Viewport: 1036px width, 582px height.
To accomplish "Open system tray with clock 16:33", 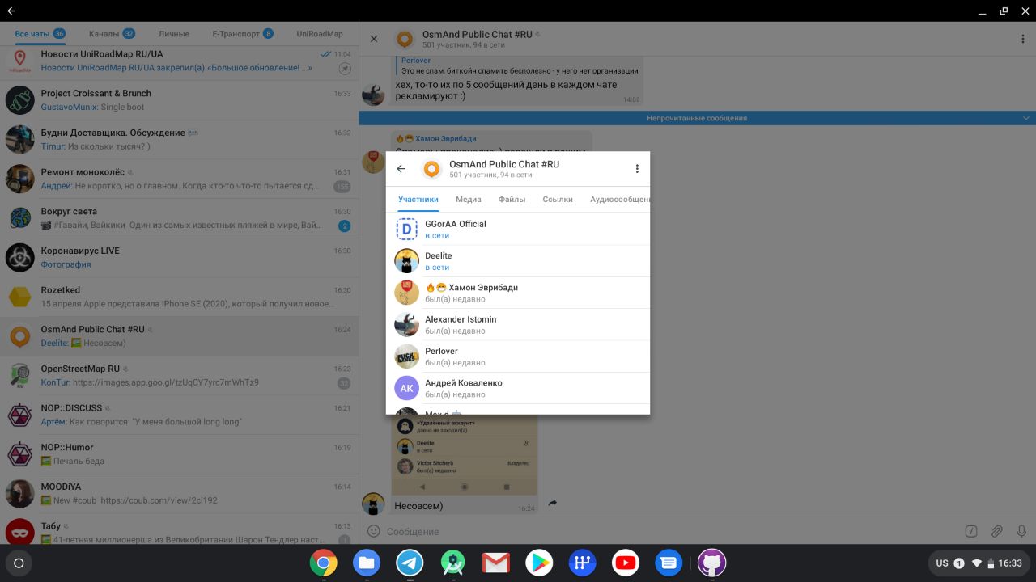I will click(x=979, y=563).
